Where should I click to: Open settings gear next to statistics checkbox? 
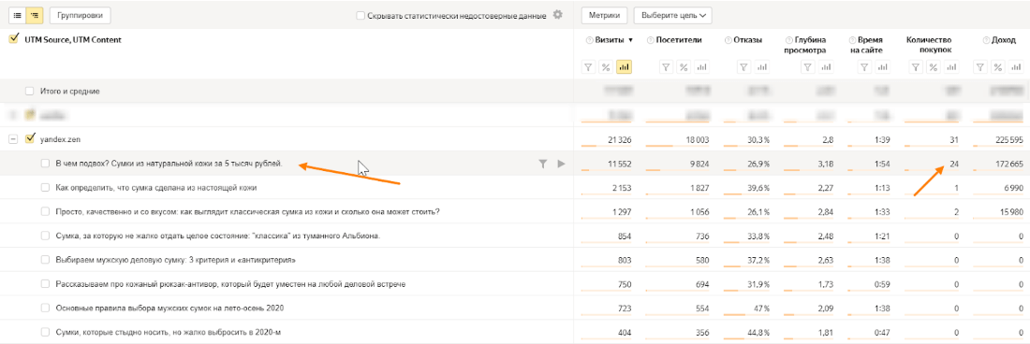[x=558, y=14]
